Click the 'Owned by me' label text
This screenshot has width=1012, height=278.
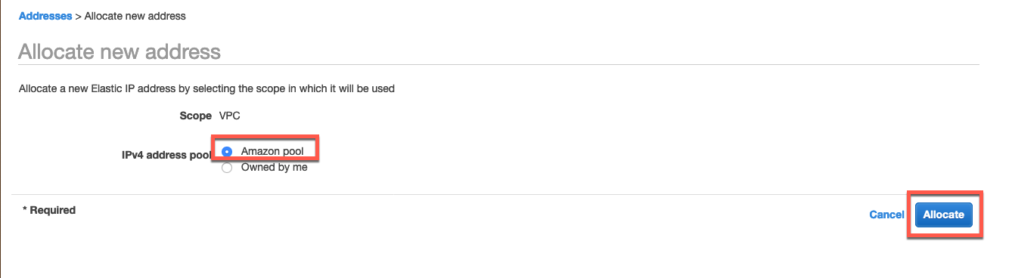274,168
